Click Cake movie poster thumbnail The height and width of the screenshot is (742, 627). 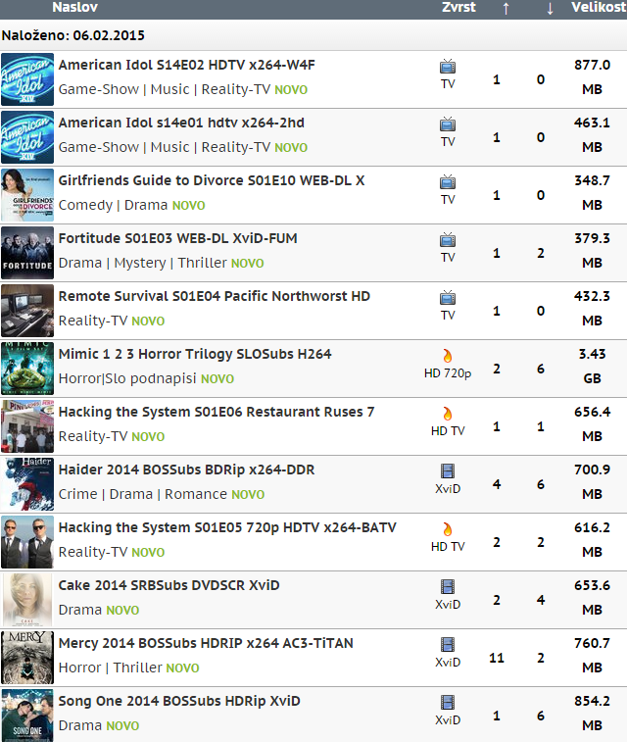[x=27, y=600]
